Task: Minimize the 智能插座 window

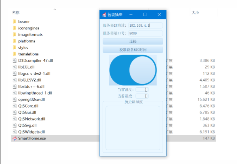Action: coord(131,15)
